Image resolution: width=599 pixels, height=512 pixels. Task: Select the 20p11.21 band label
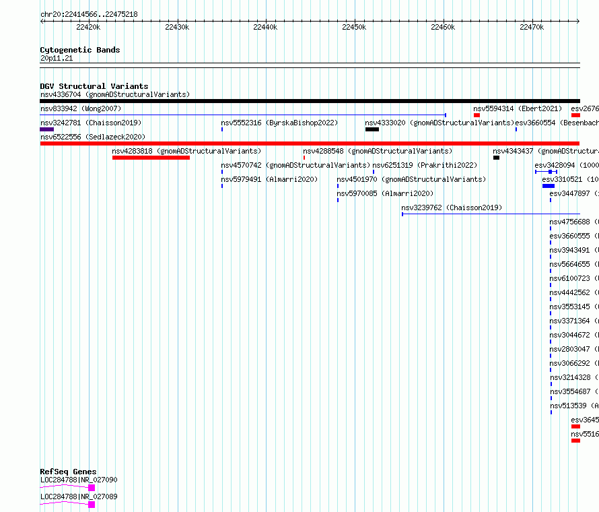point(57,58)
